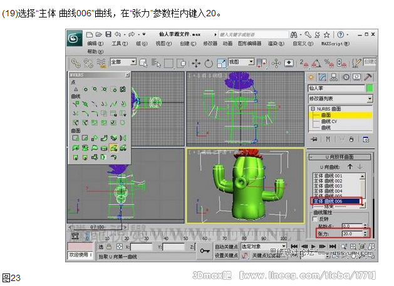This screenshot has height=286, width=394.
Task: Toggle the 2D Snaps button
Action: (x=304, y=63)
